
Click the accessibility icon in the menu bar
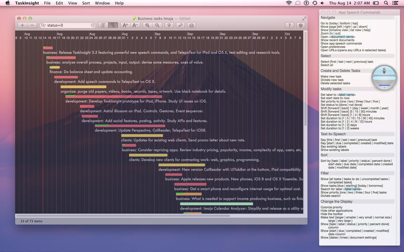pyautogui.click(x=307, y=3)
